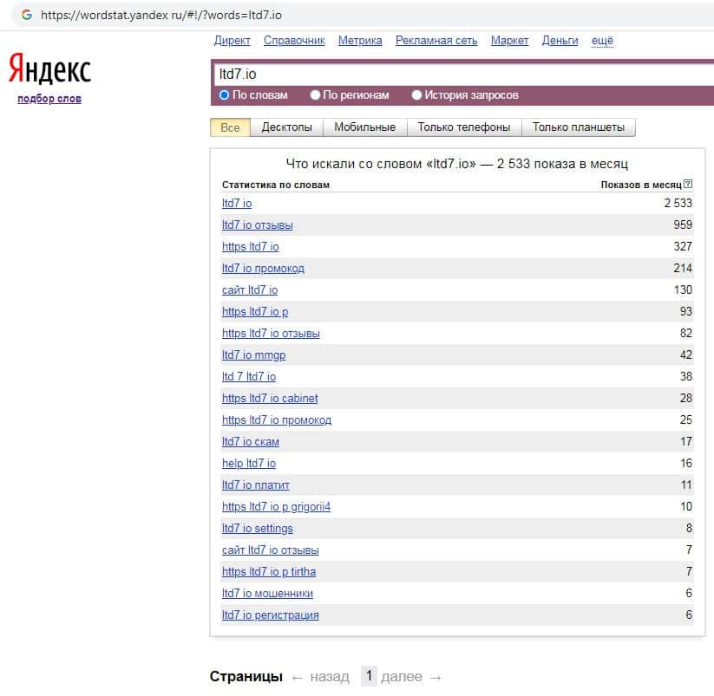Image resolution: width=714 pixels, height=696 pixels.
Task: Open the сайт ltd7 io отзывы link
Action: pyautogui.click(x=270, y=550)
